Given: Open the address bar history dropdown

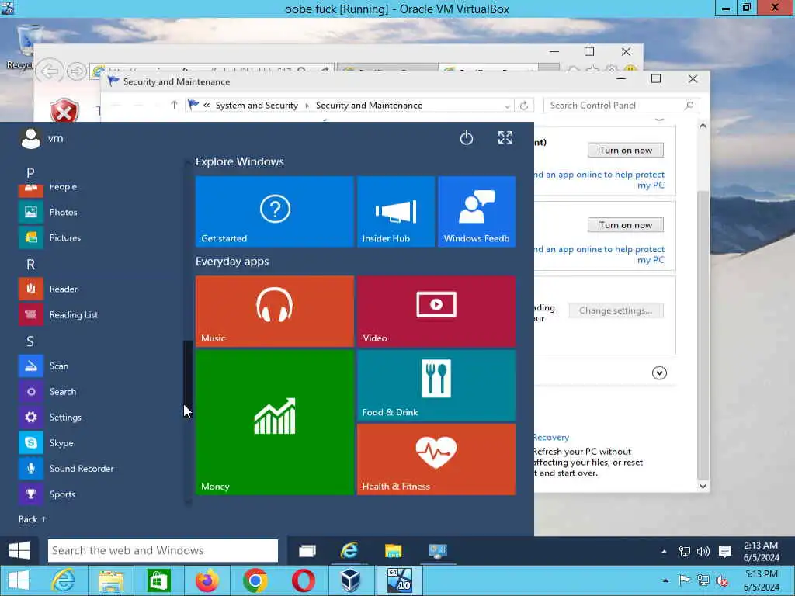Looking at the screenshot, I should (x=507, y=106).
